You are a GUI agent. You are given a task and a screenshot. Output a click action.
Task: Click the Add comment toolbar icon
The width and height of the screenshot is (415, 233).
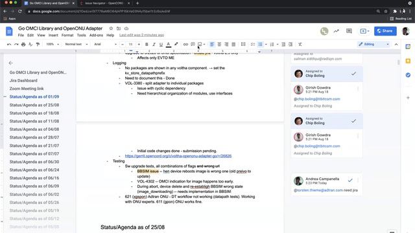193,45
